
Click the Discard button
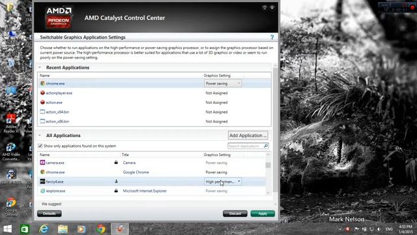235,213
